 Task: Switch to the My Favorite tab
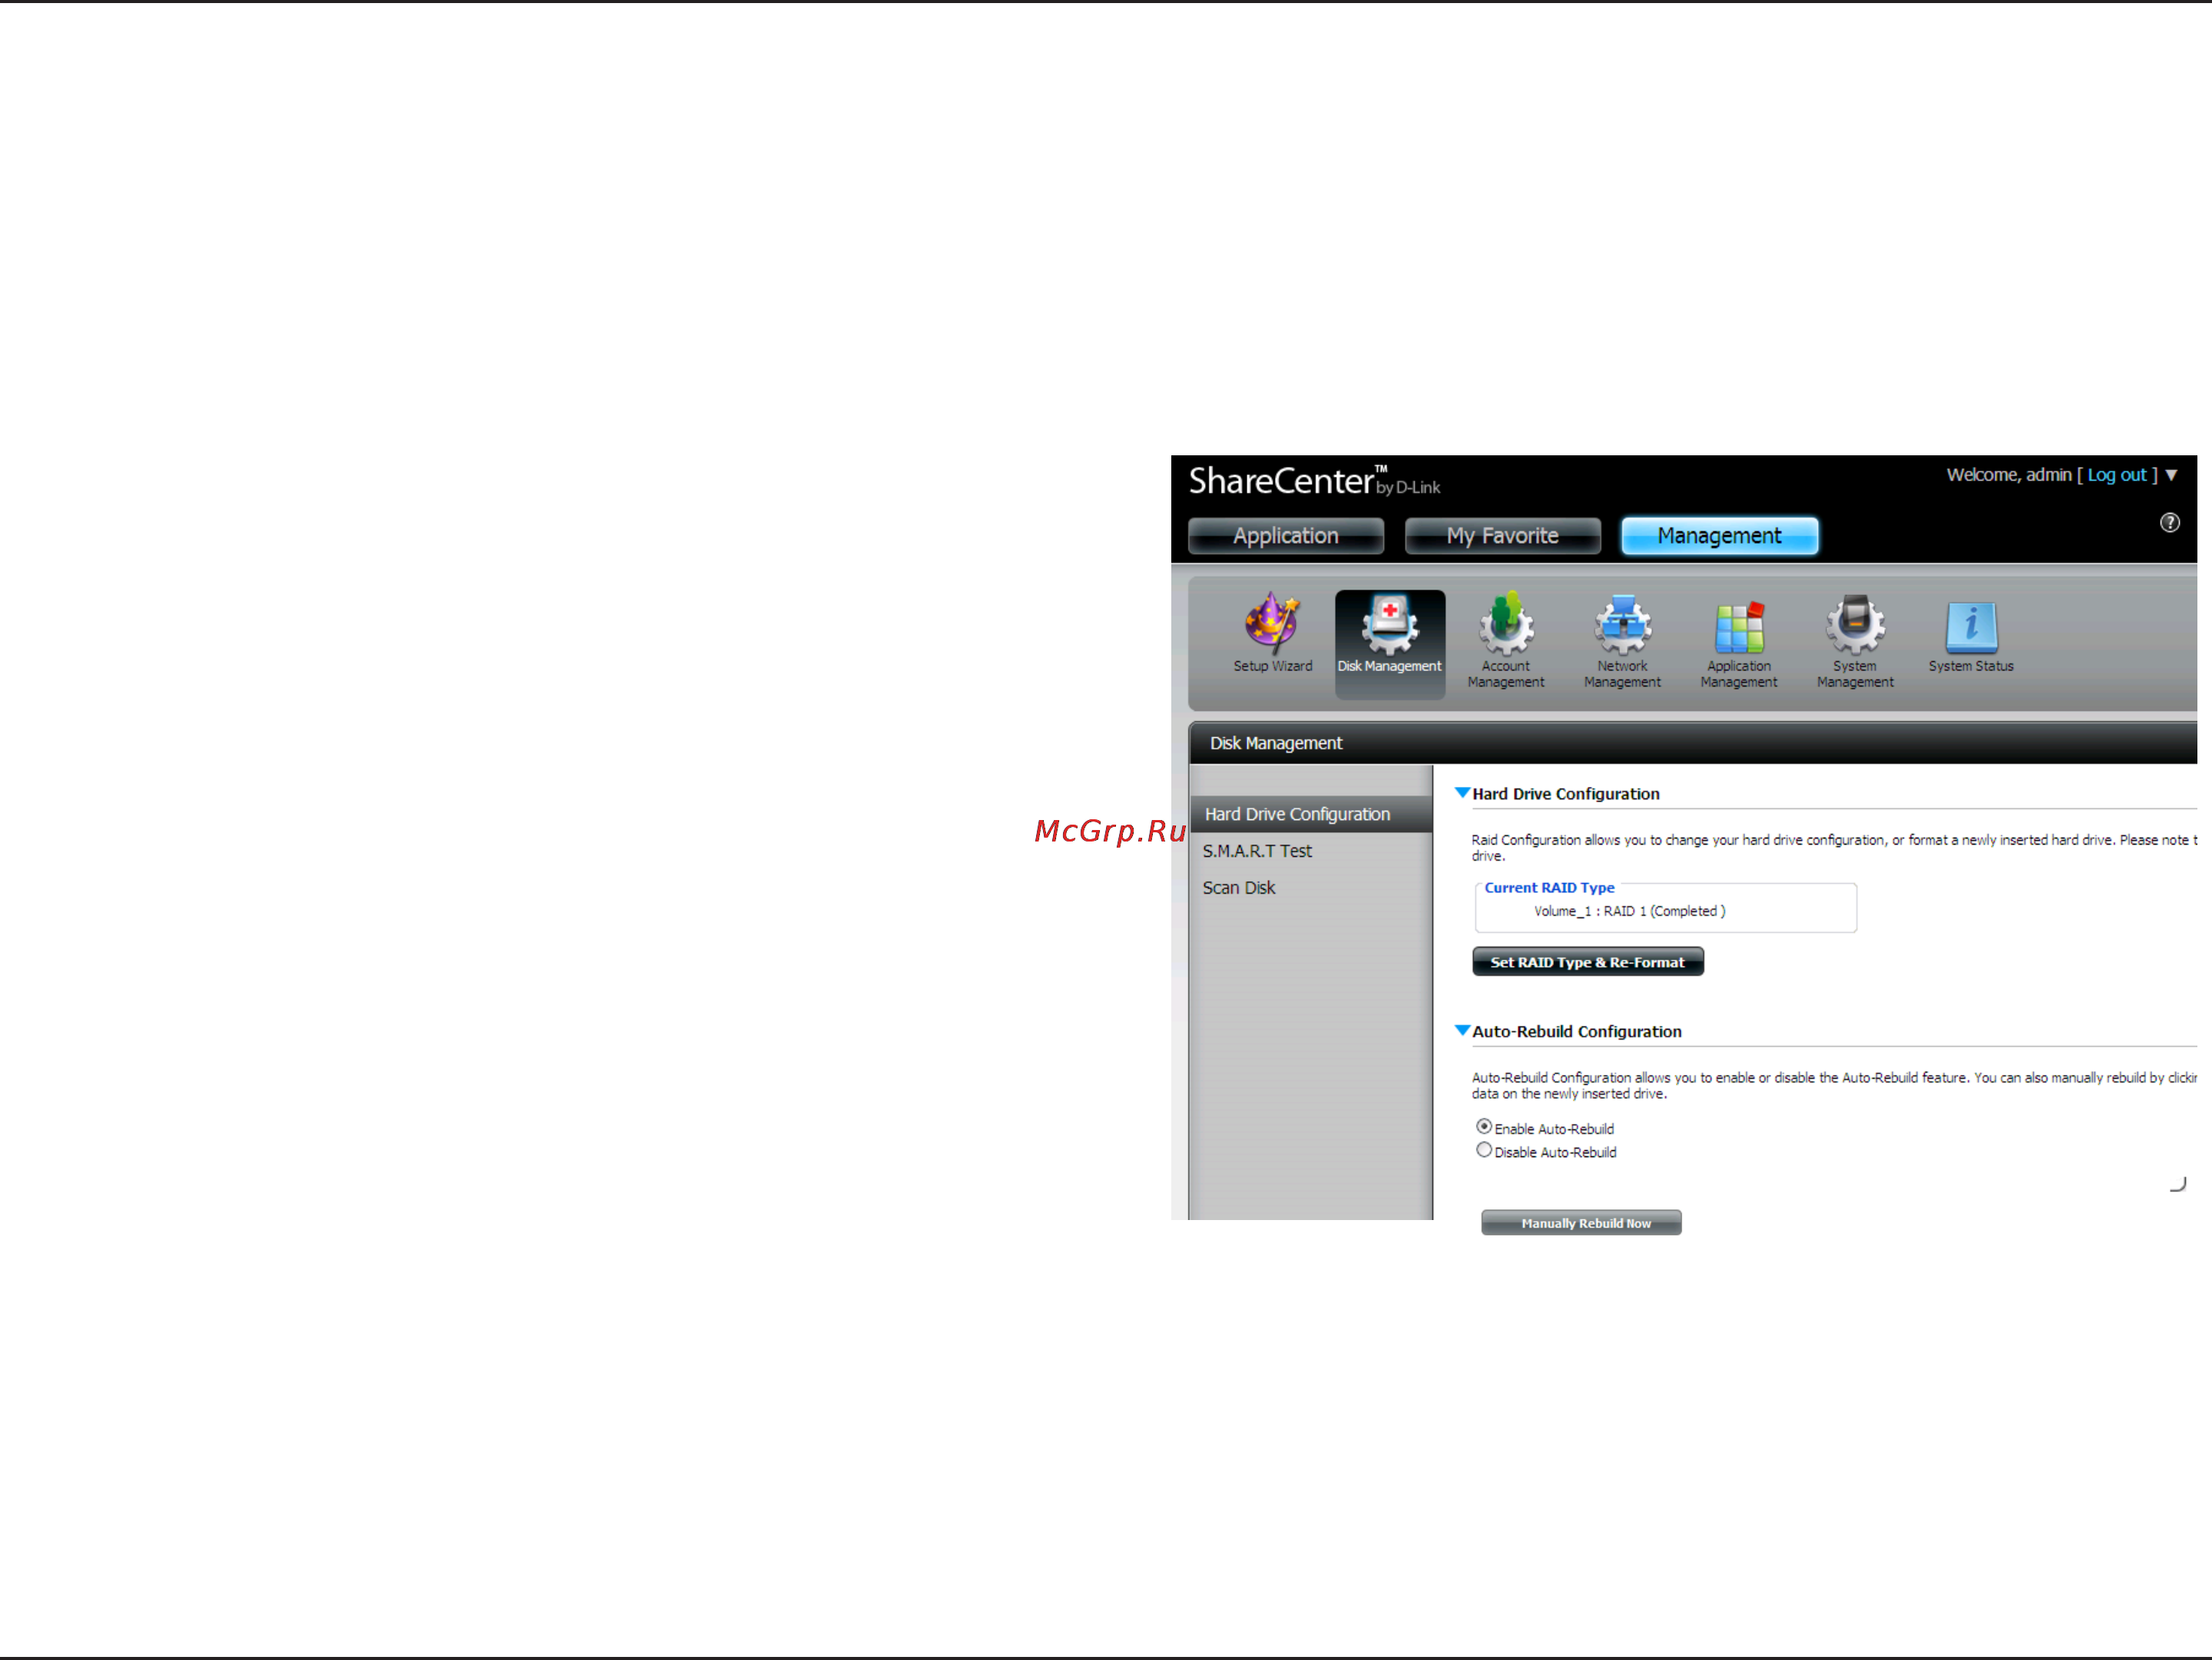point(1503,536)
